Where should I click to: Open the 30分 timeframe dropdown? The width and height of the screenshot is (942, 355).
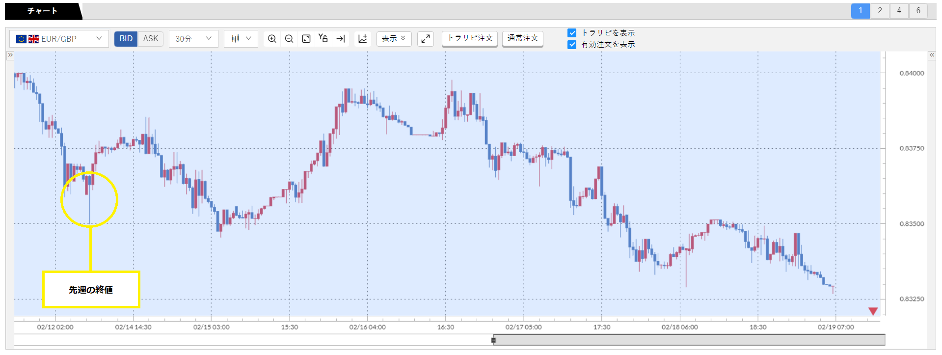(x=193, y=38)
